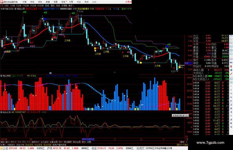
Task: Select VOL-TDX indicator tab
Action: tap(22, 142)
